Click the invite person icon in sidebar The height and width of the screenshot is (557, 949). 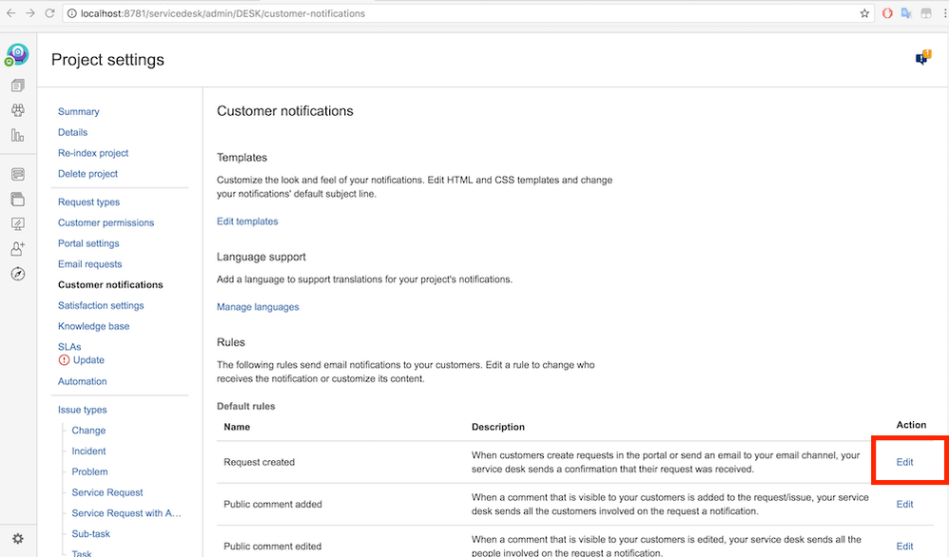coord(17,249)
